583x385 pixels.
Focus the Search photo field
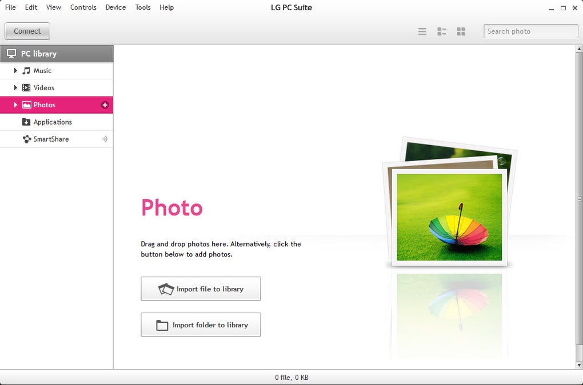click(x=530, y=31)
